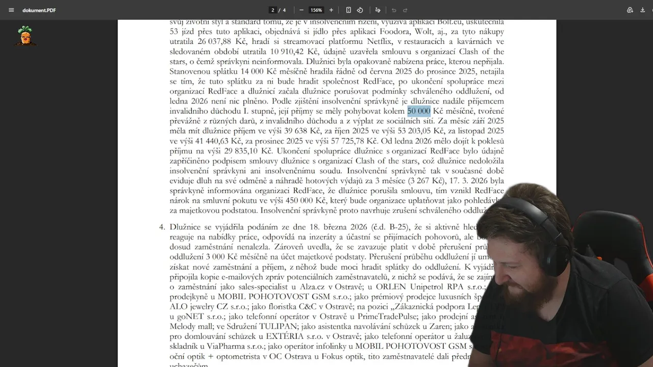Click the amount 10 910,42 Kč

(x=294, y=51)
